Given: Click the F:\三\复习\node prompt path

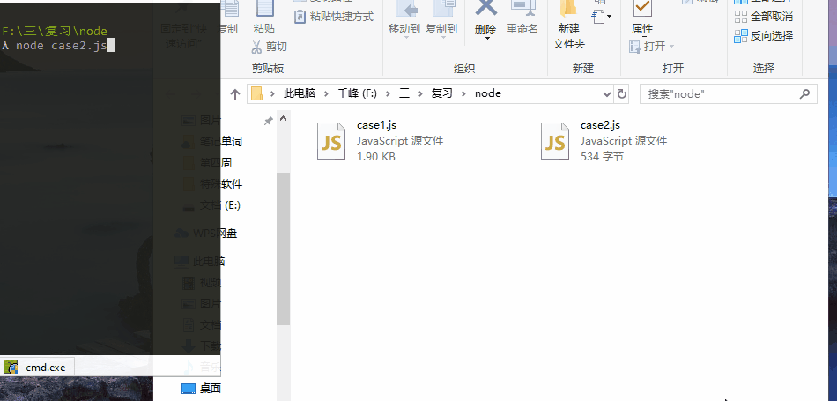Looking at the screenshot, I should pyautogui.click(x=55, y=32).
